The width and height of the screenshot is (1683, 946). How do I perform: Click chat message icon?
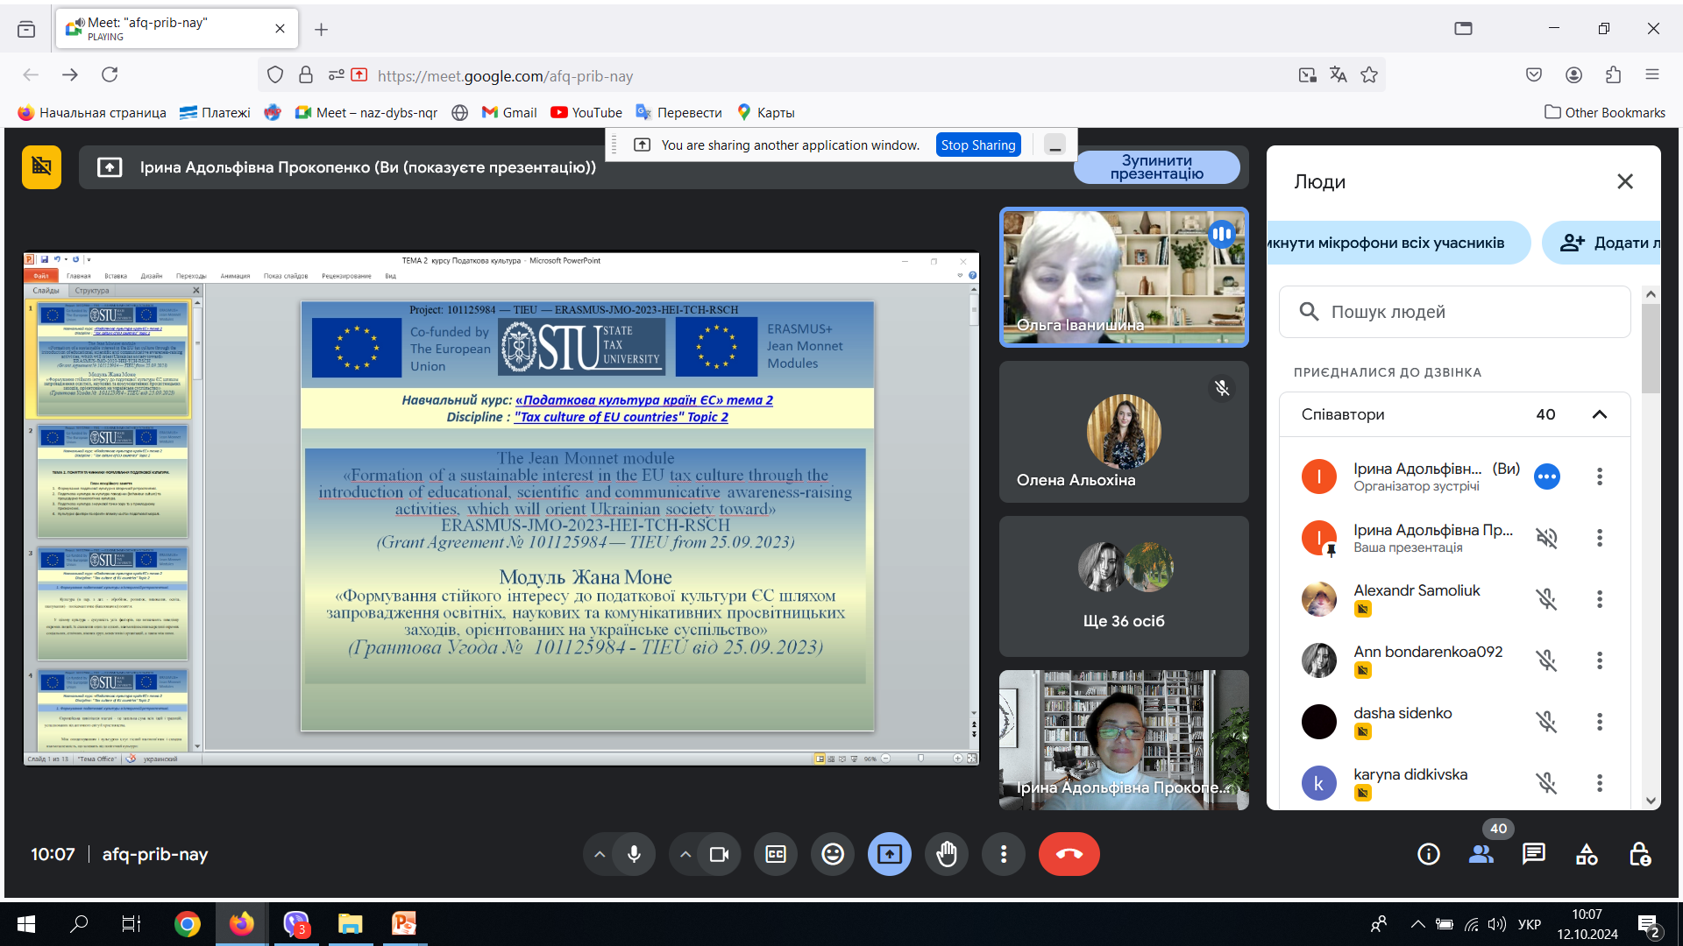(x=1533, y=855)
